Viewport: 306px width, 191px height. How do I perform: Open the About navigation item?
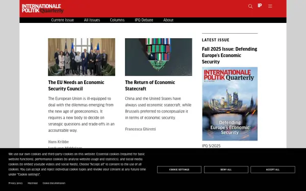pyautogui.click(x=168, y=20)
